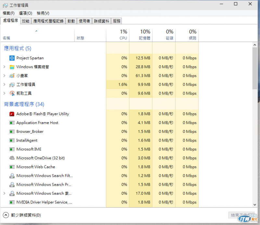Image resolution: width=260 pixels, height=225 pixels.
Task: Select the Microsoft OneDrive (32 bit) name
Action: pyautogui.click(x=41, y=158)
